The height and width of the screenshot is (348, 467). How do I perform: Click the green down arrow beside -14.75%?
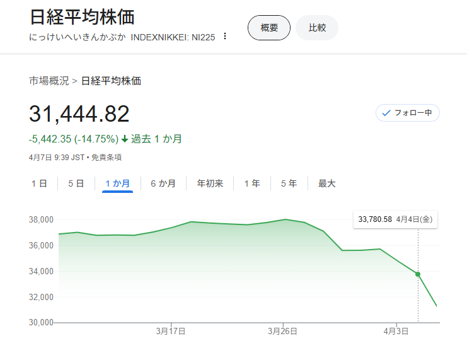pyautogui.click(x=125, y=139)
